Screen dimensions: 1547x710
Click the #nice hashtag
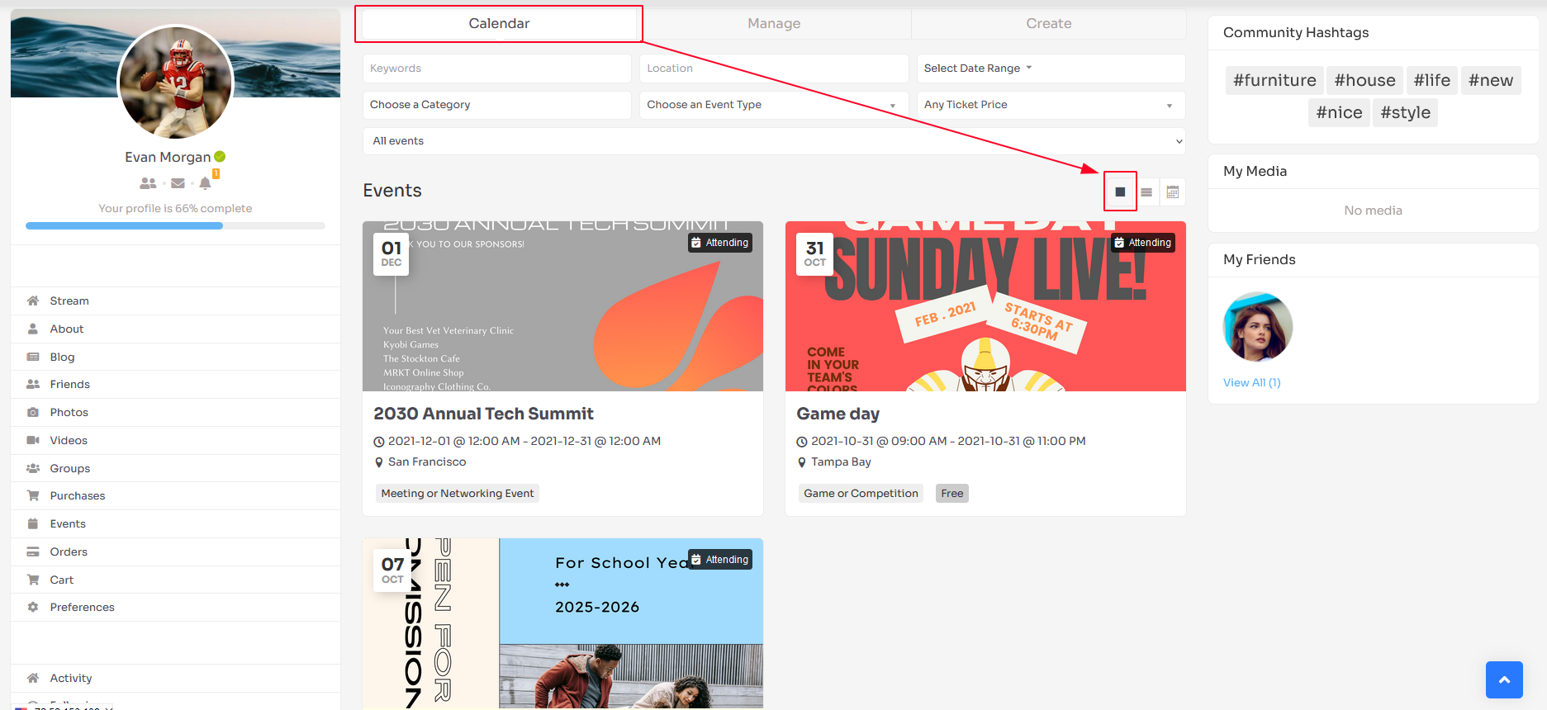[x=1339, y=112]
